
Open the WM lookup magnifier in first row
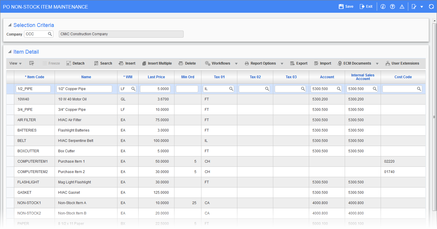tap(133, 89)
